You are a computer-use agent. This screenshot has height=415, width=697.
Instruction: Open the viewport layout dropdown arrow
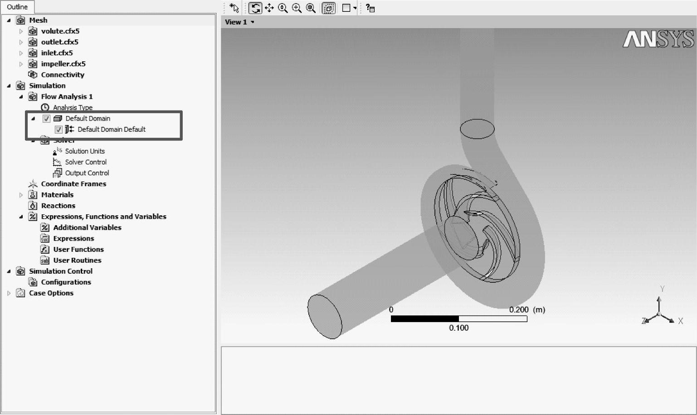point(355,8)
